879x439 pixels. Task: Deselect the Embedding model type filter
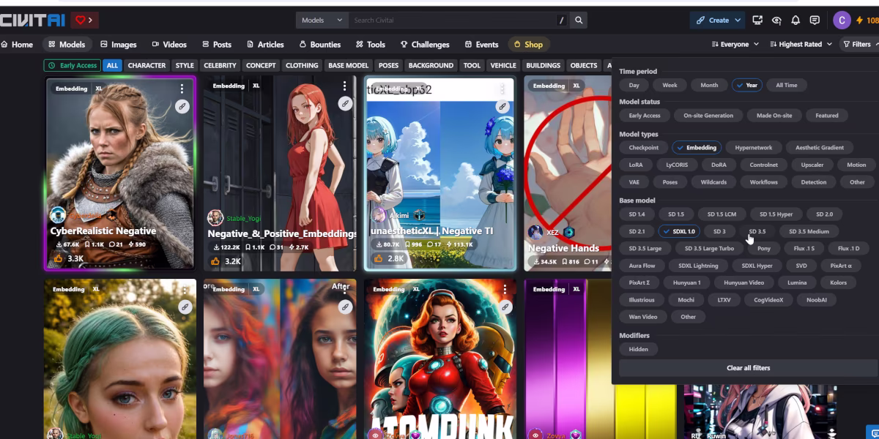click(697, 148)
